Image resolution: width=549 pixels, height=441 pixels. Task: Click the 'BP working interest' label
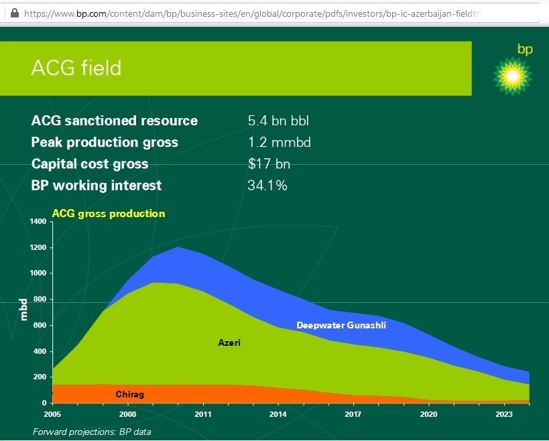coord(97,186)
